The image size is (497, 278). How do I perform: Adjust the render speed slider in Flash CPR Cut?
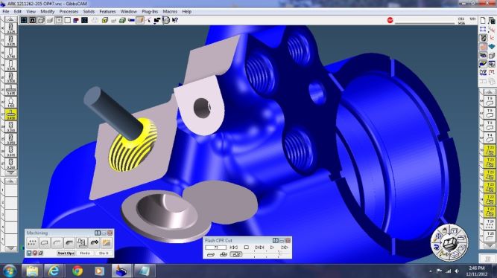279,253
